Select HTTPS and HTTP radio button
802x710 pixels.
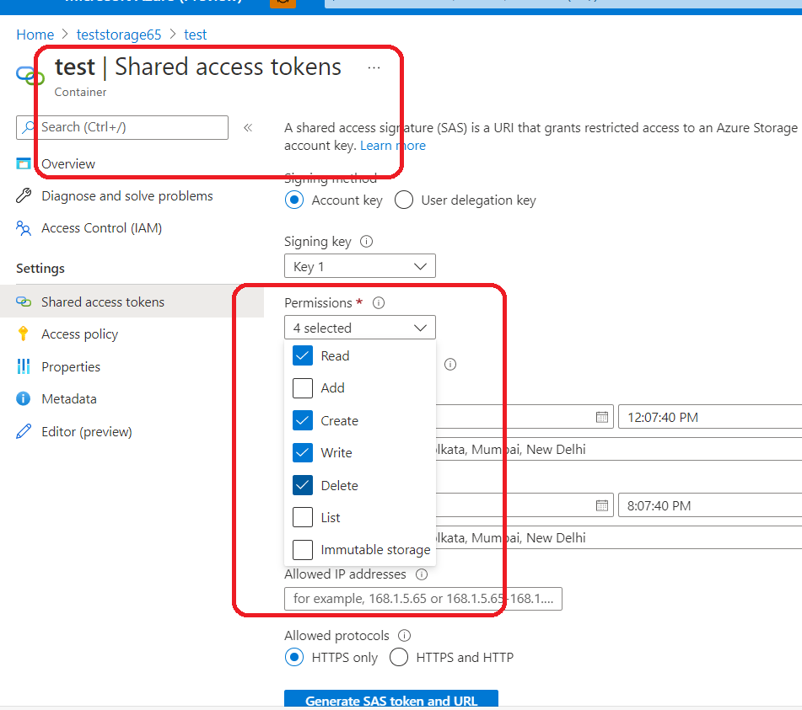[399, 657]
